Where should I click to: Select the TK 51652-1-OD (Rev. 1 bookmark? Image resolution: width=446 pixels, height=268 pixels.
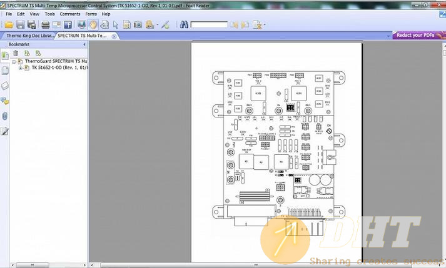point(59,67)
